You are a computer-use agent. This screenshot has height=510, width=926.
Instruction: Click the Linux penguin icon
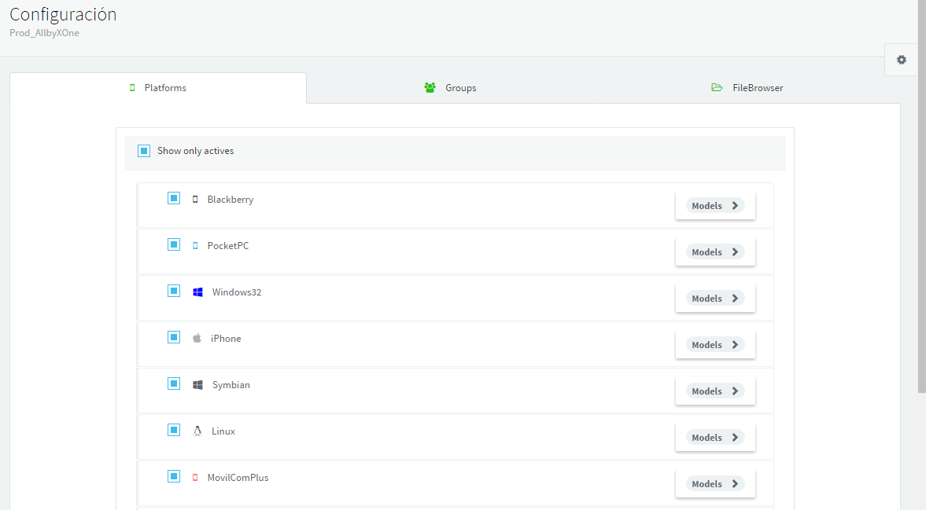[197, 431]
